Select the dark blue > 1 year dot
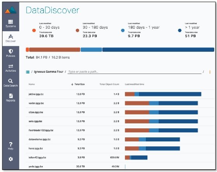 [x=180, y=30]
